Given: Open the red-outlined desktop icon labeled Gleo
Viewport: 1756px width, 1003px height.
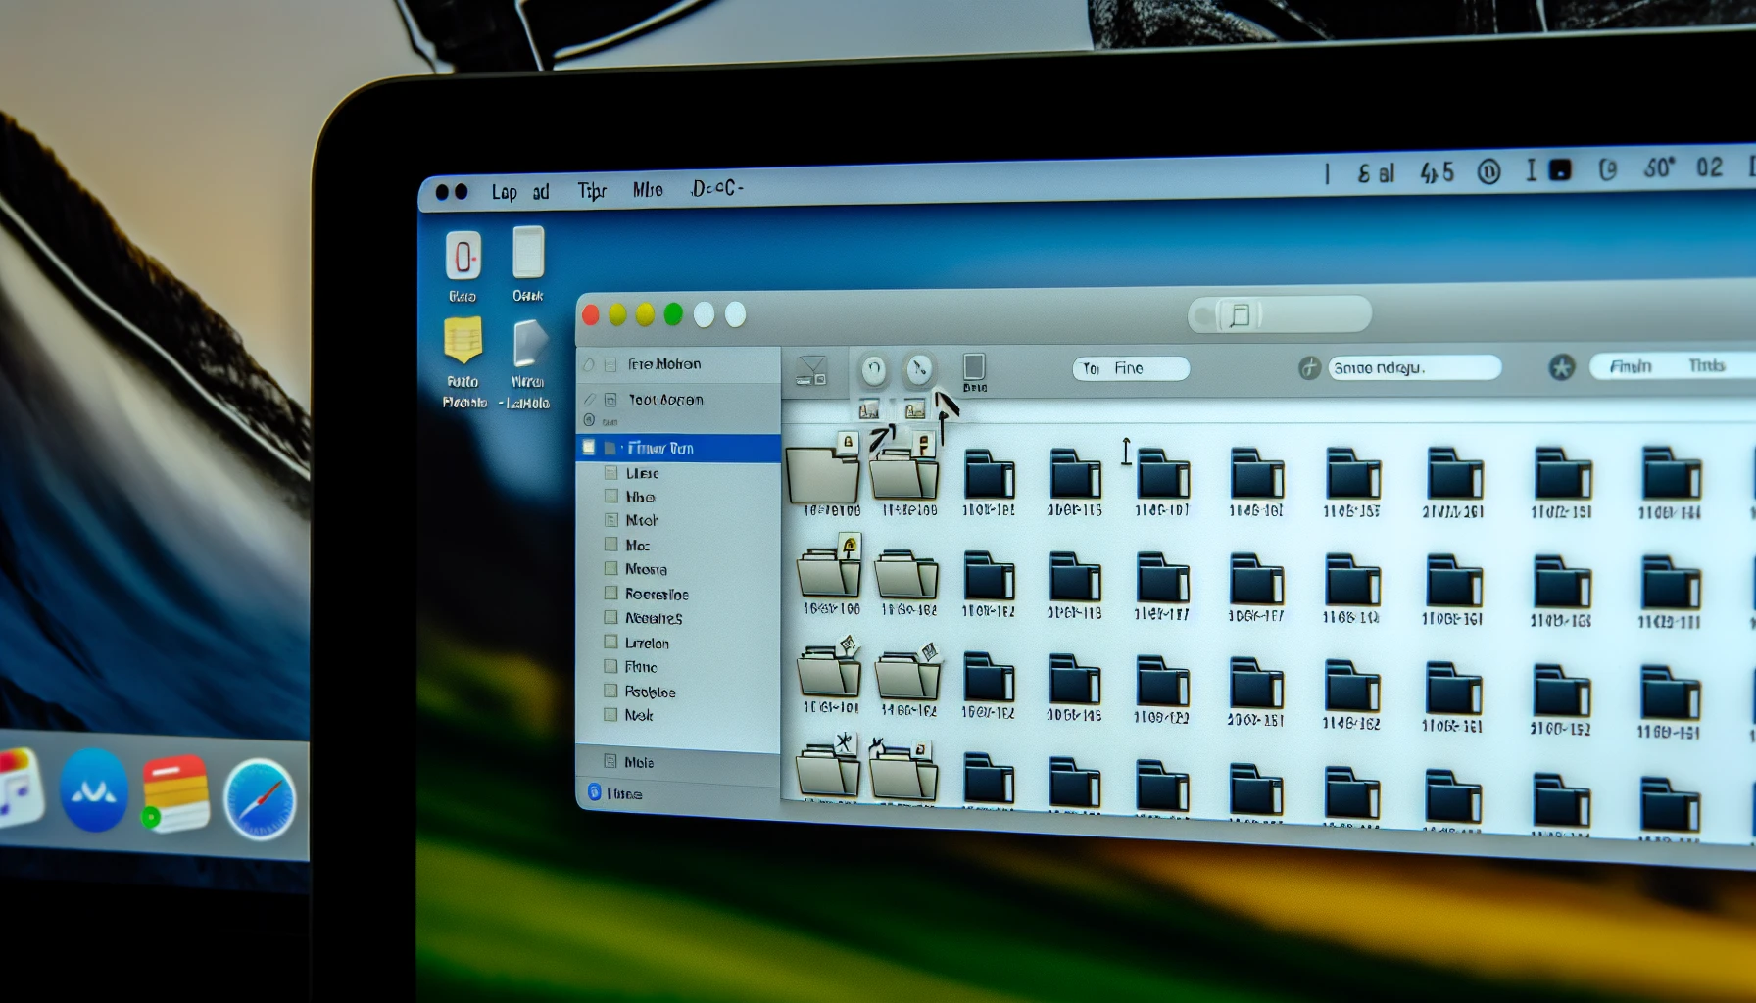Looking at the screenshot, I should (463, 257).
